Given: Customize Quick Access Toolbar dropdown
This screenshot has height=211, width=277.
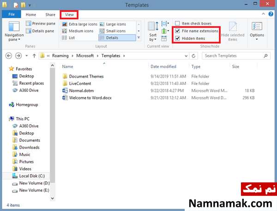Looking at the screenshot, I should 30,5.
